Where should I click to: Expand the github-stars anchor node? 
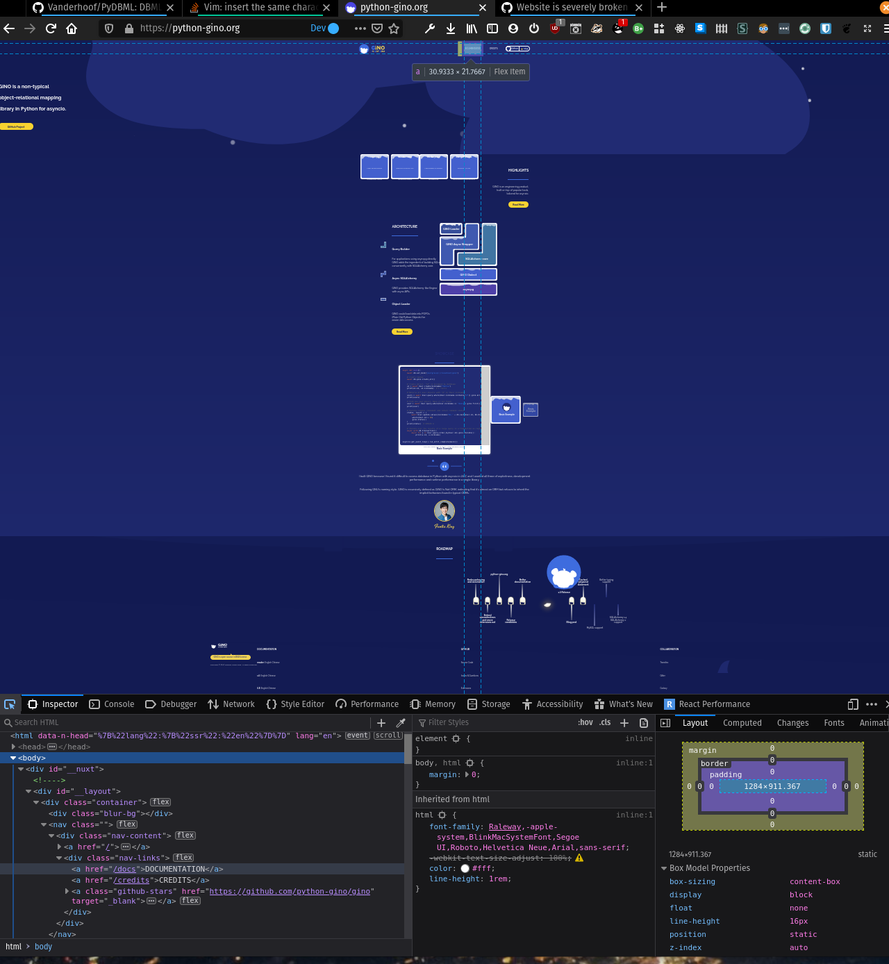[x=67, y=891]
